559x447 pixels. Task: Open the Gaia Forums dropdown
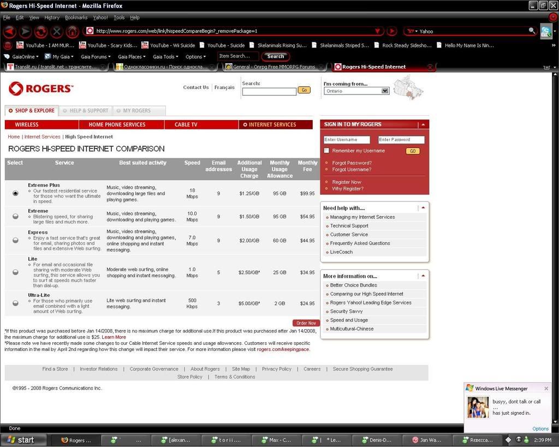pos(96,57)
